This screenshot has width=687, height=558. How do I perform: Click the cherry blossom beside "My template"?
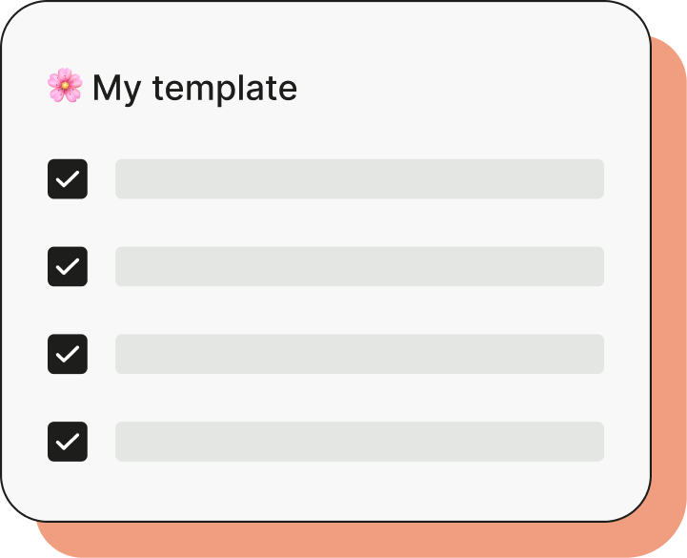pyautogui.click(x=64, y=86)
